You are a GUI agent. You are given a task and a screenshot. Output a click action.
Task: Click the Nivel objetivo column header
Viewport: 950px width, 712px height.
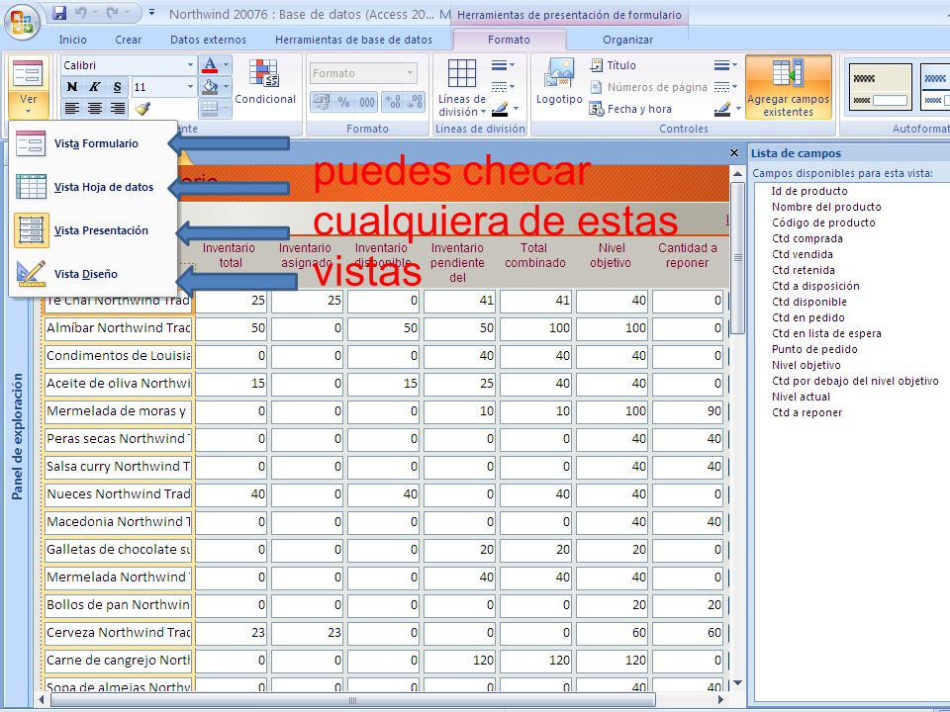click(611, 255)
